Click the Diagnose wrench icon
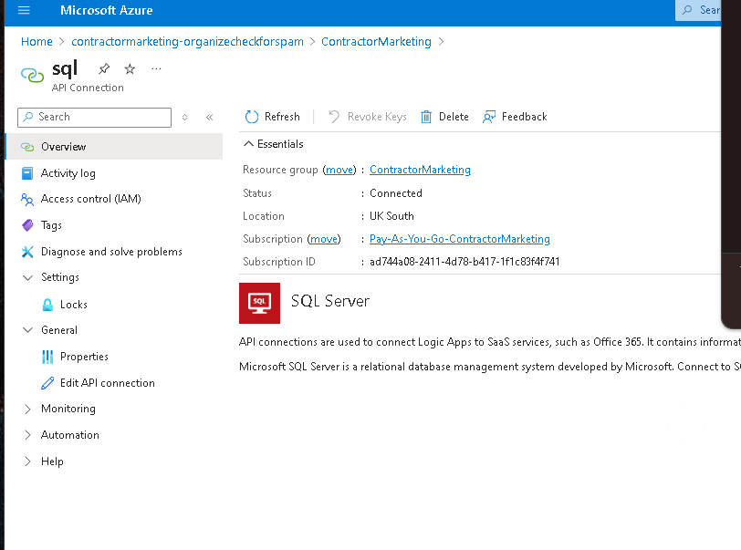Screen dimensions: 741x550 (x=27, y=252)
